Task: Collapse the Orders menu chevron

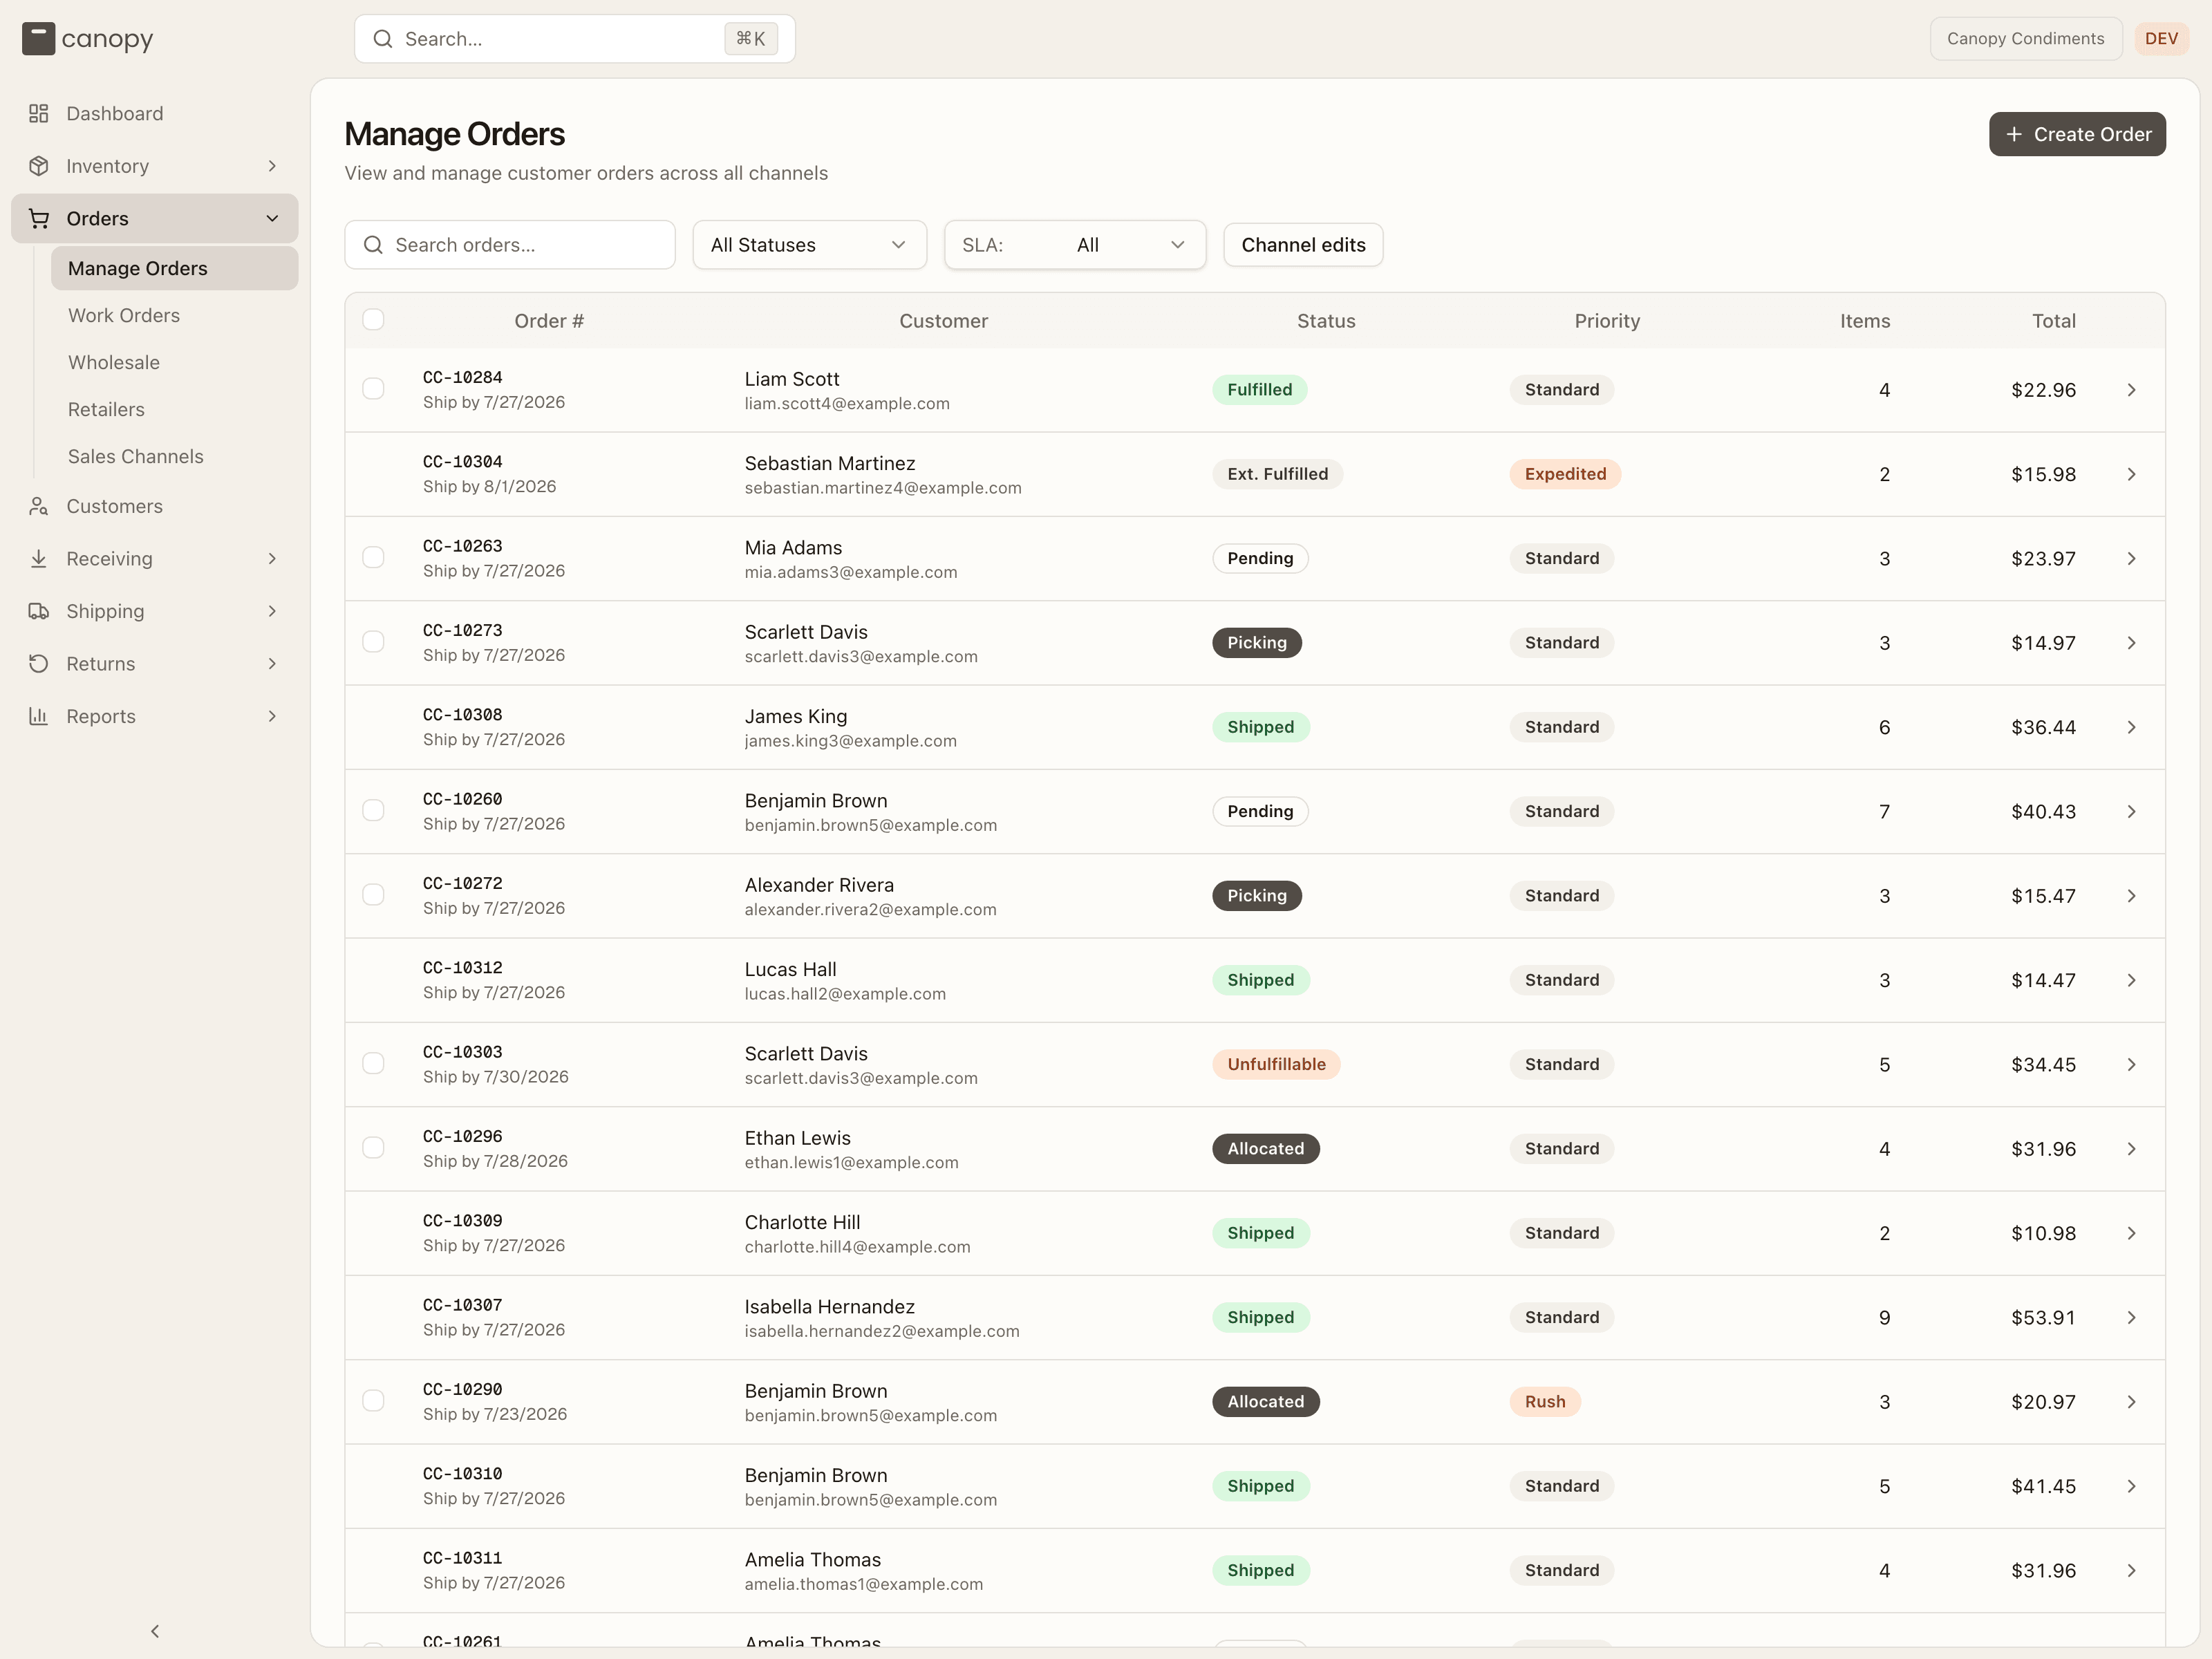Action: point(272,219)
